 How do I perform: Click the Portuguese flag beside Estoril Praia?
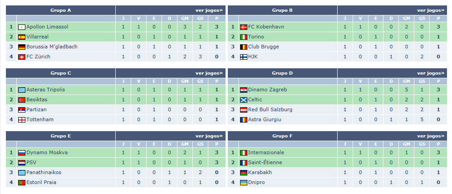coord(21,183)
